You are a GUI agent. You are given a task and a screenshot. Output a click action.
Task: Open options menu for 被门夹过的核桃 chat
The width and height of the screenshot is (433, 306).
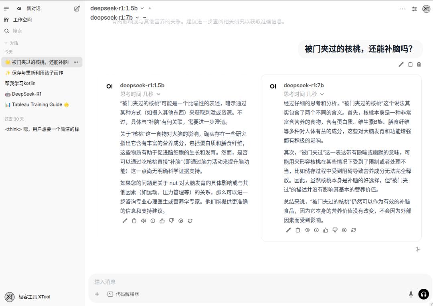click(76, 62)
